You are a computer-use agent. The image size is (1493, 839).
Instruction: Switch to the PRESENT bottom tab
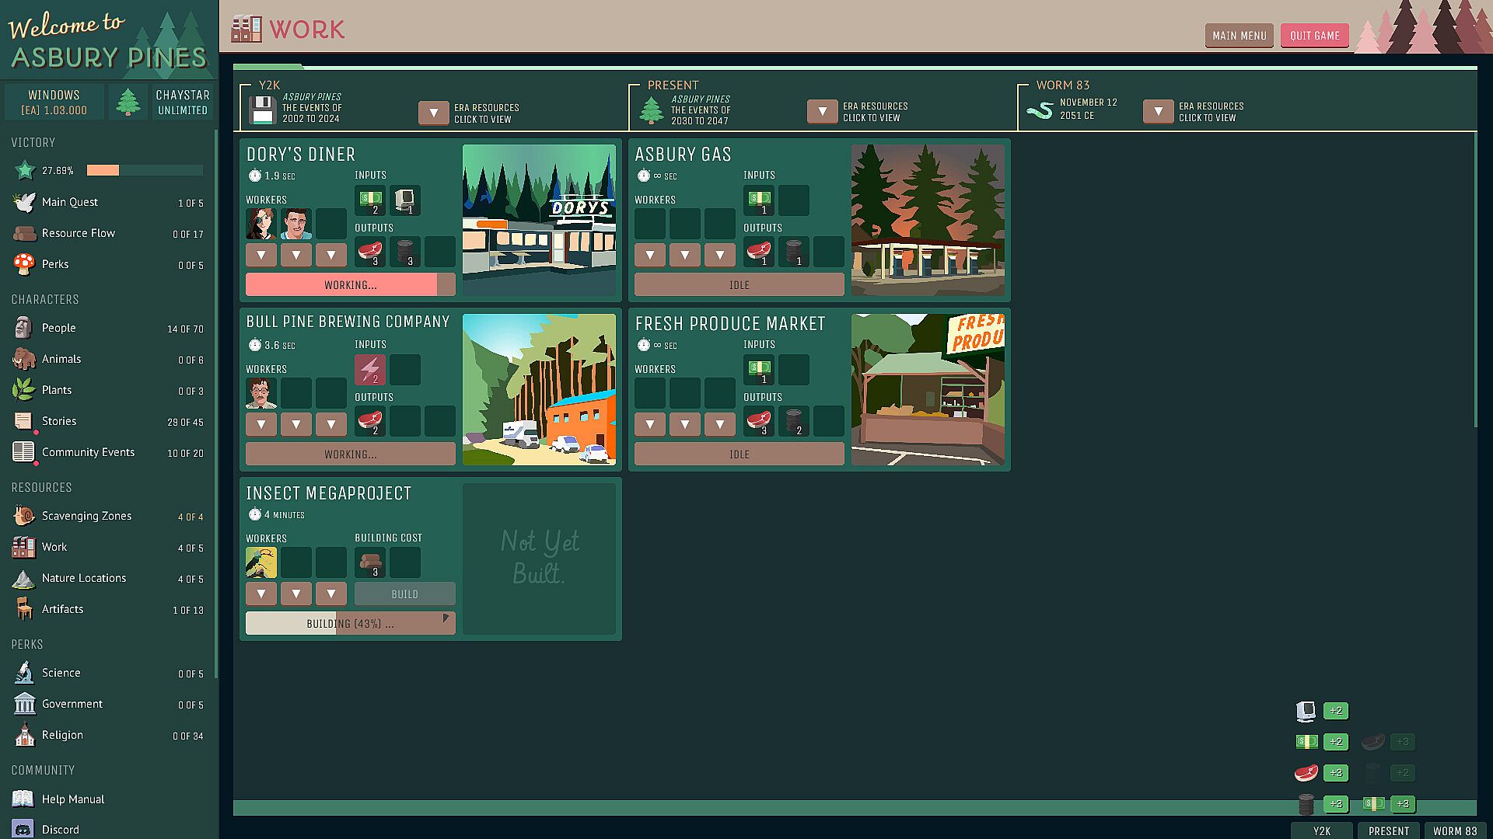tap(1388, 830)
